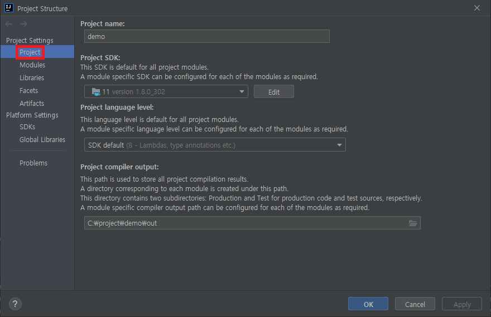Click the Apply button
The height and width of the screenshot is (317, 491).
pos(462,304)
